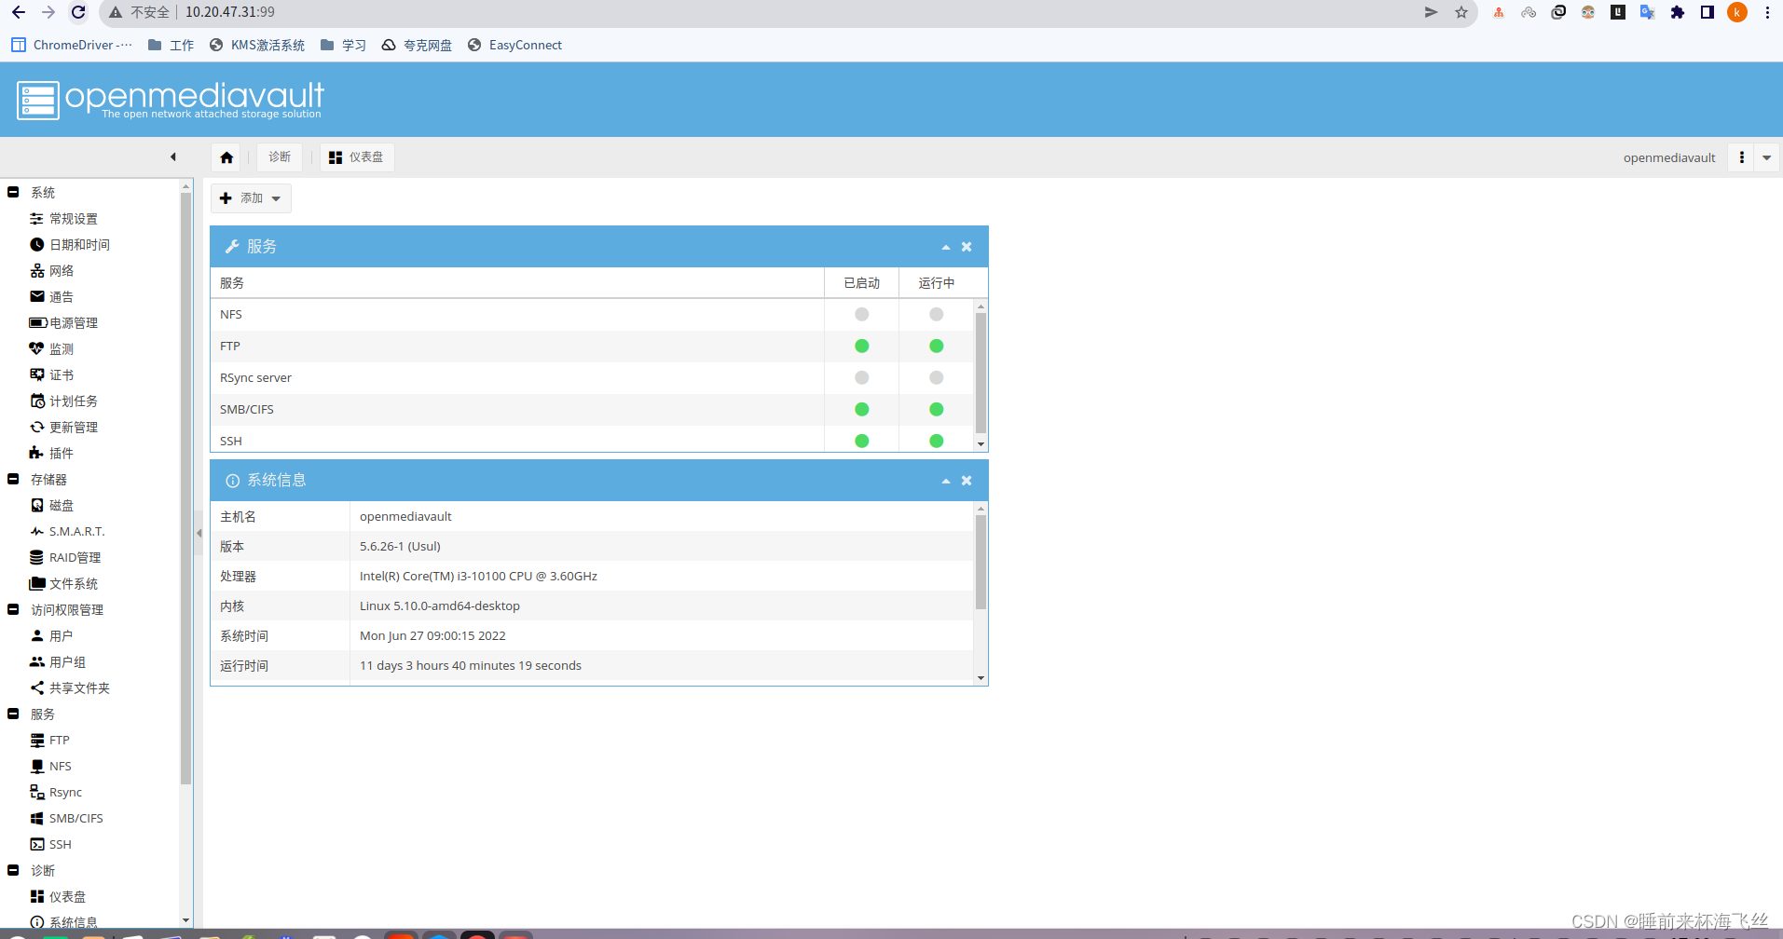Collapse the 系统信息 widget panel
1783x939 pixels.
[x=946, y=481]
